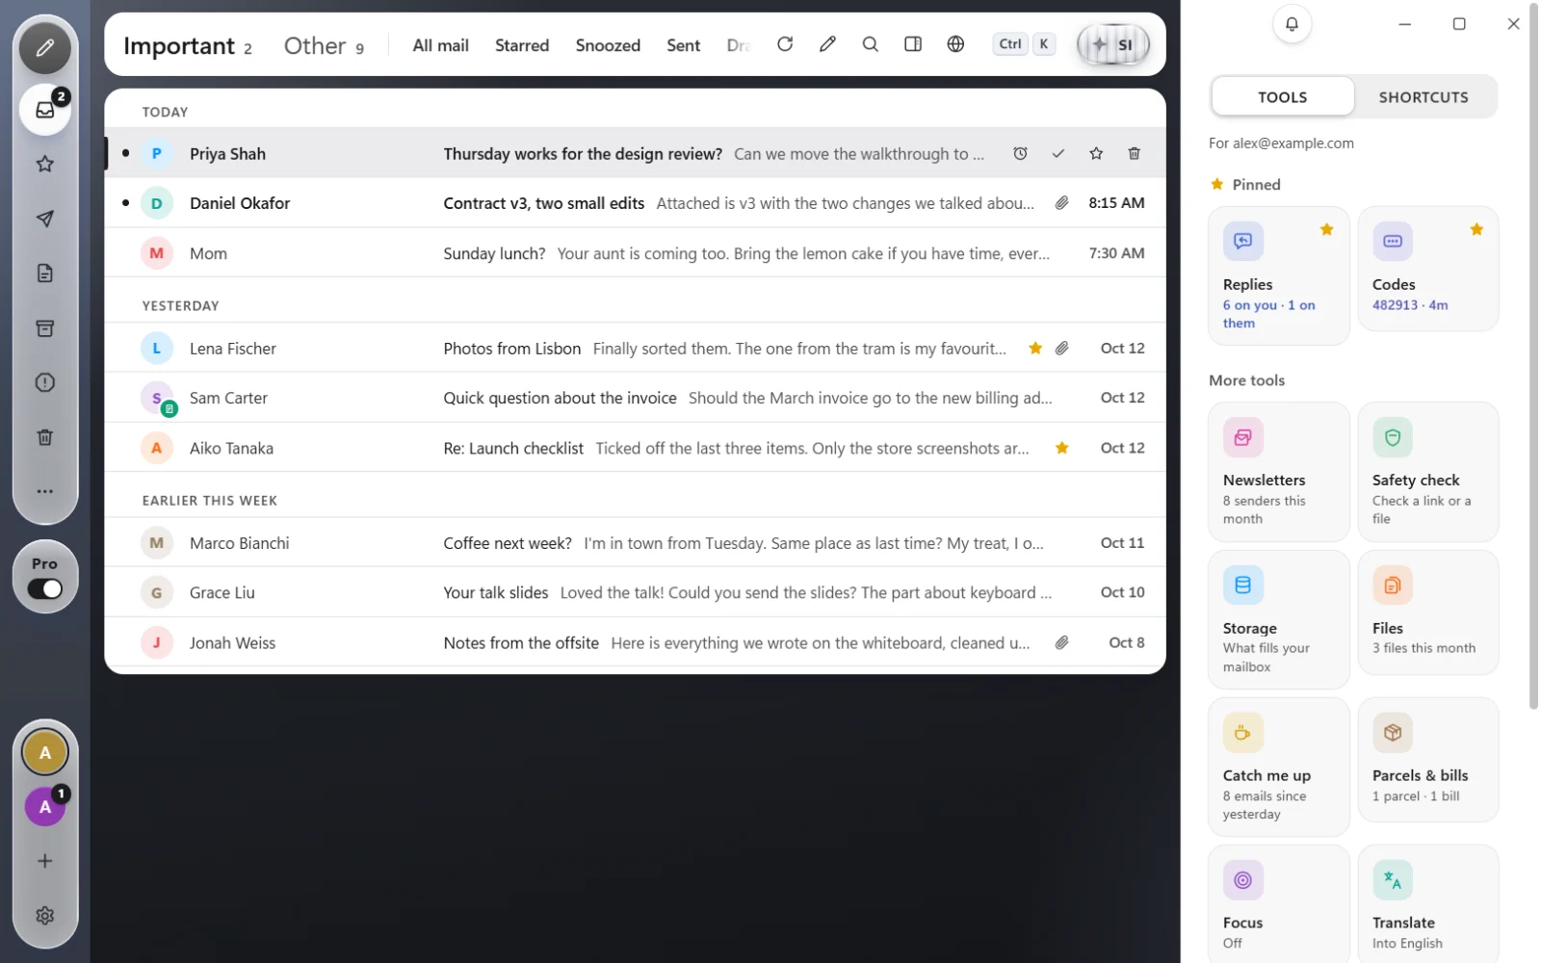Star the Priya Shah email

click(x=1096, y=153)
